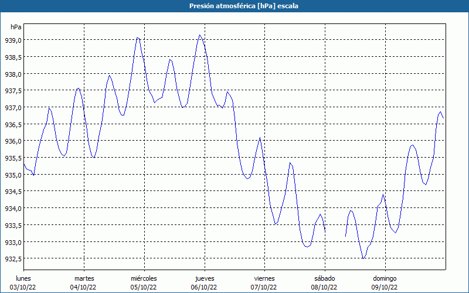Click the date 07/10/22

[x=264, y=287]
